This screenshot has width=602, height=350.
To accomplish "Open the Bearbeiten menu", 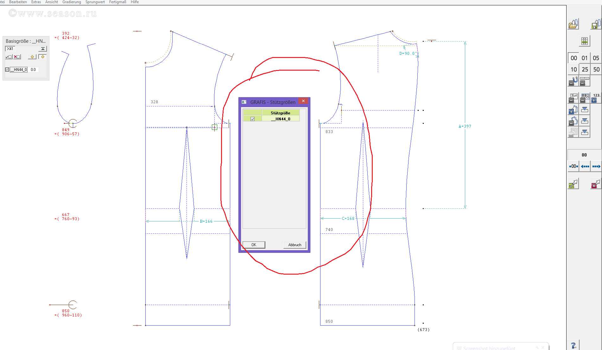I will (18, 2).
